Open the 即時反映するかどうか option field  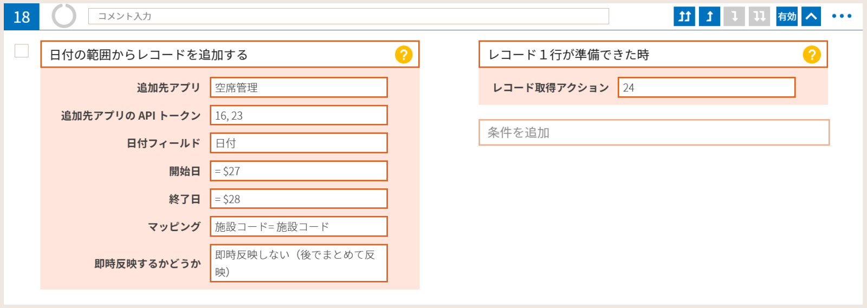pos(299,263)
